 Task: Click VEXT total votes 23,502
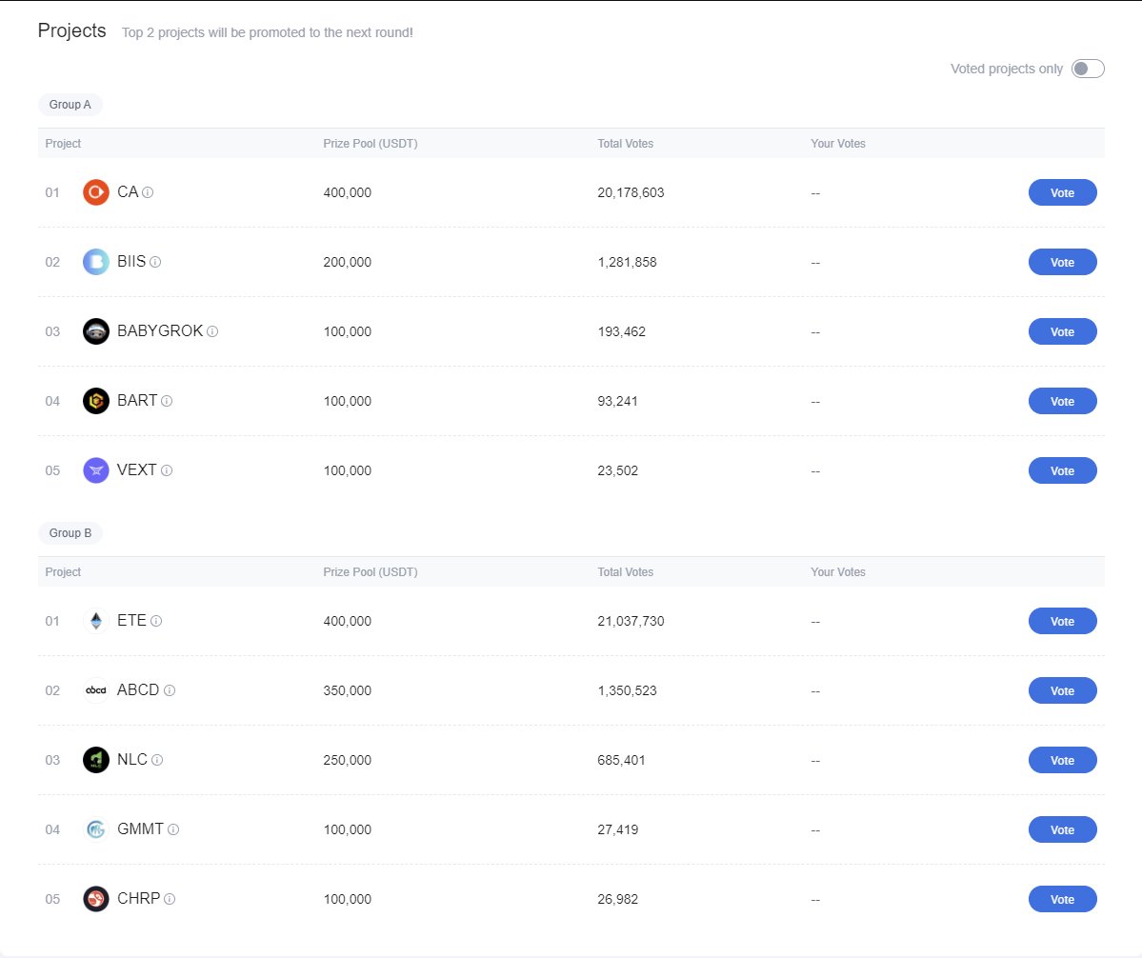[617, 471]
